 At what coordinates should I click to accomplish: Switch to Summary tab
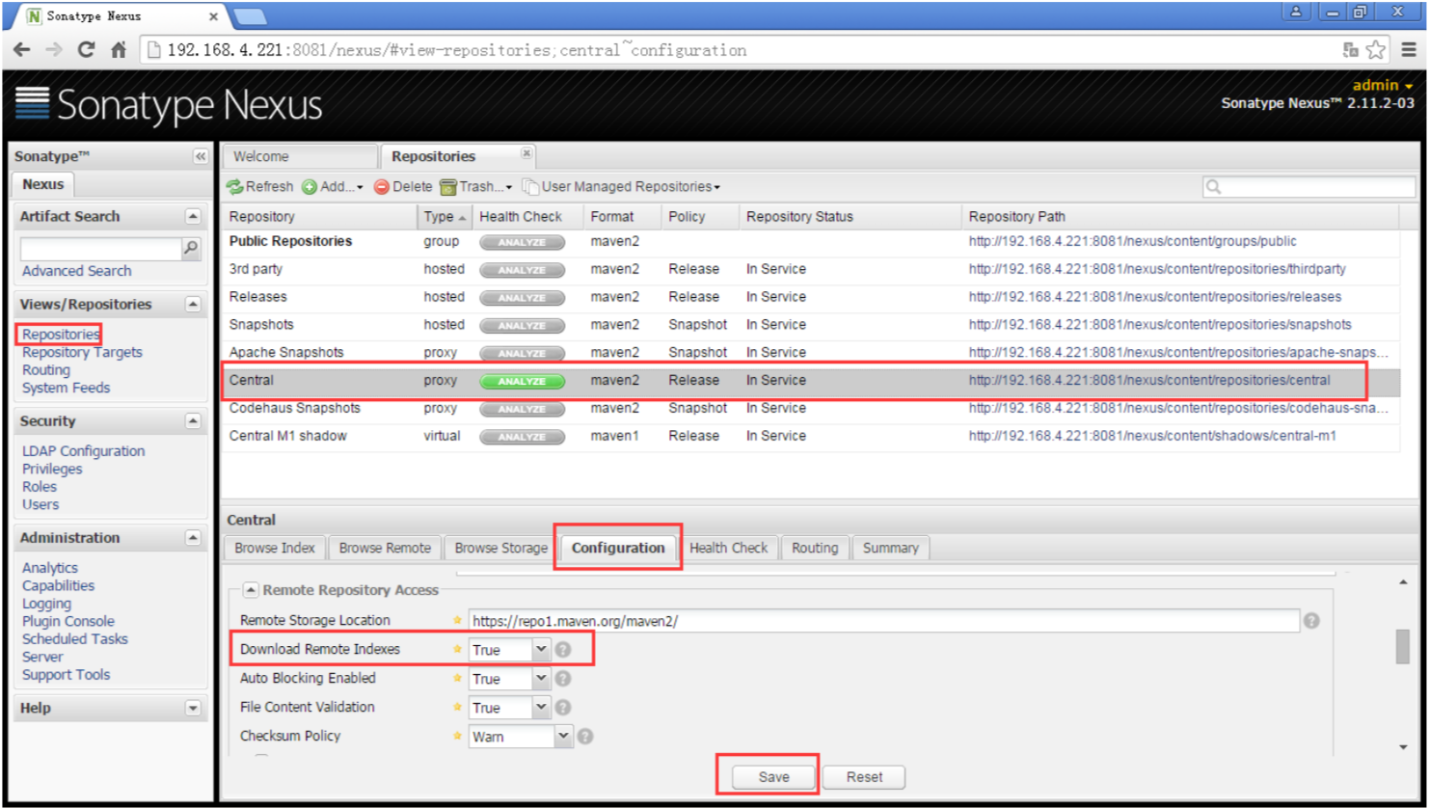pyautogui.click(x=890, y=548)
